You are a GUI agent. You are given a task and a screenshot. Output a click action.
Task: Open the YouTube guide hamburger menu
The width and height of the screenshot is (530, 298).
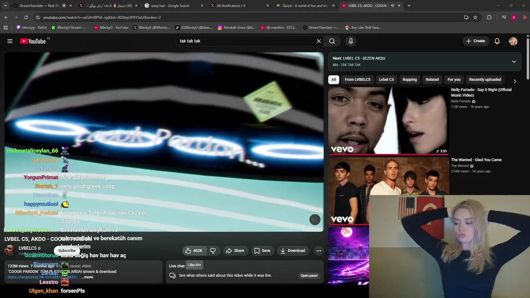click(10, 41)
